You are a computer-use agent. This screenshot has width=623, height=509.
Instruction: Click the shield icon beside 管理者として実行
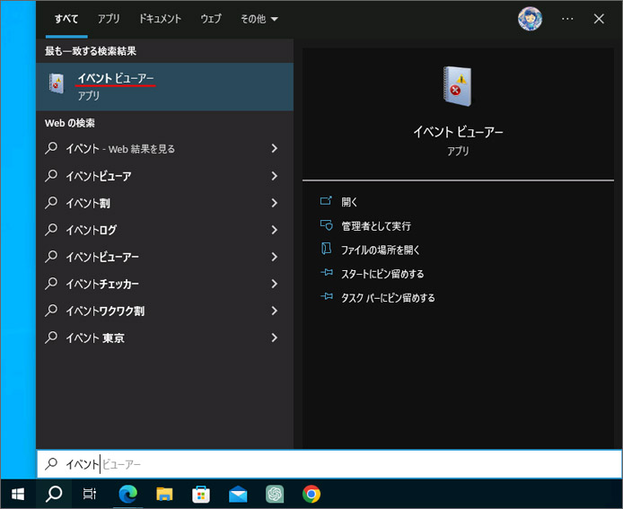point(326,225)
